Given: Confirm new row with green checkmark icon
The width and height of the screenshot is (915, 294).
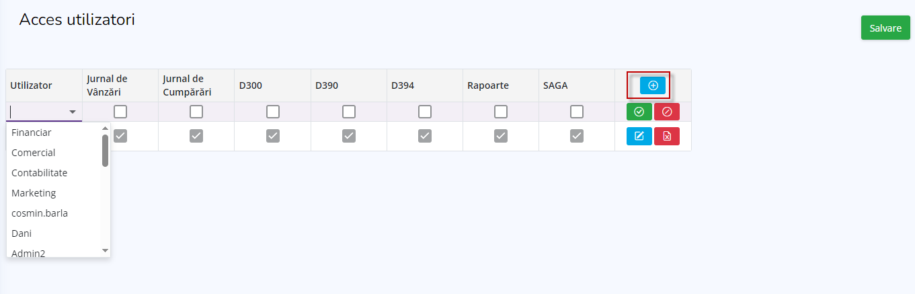Looking at the screenshot, I should 639,112.
